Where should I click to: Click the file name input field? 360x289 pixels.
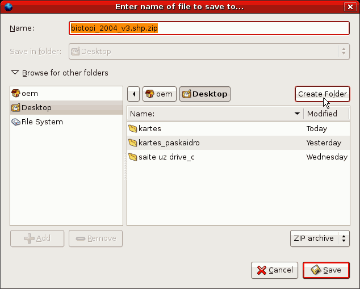(x=209, y=28)
